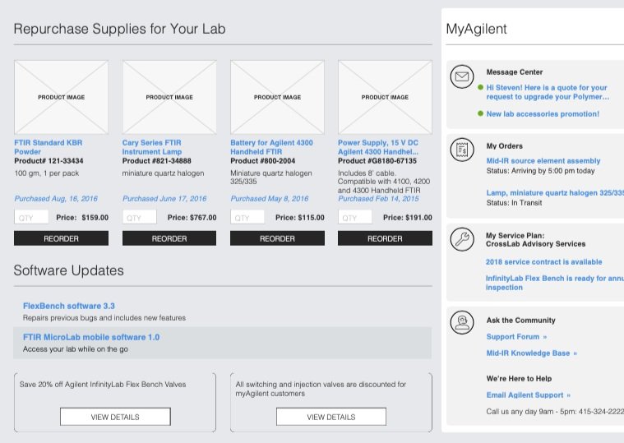This screenshot has width=624, height=443.
Task: Open FlexBench software 3.3 update
Action: pyautogui.click(x=69, y=306)
